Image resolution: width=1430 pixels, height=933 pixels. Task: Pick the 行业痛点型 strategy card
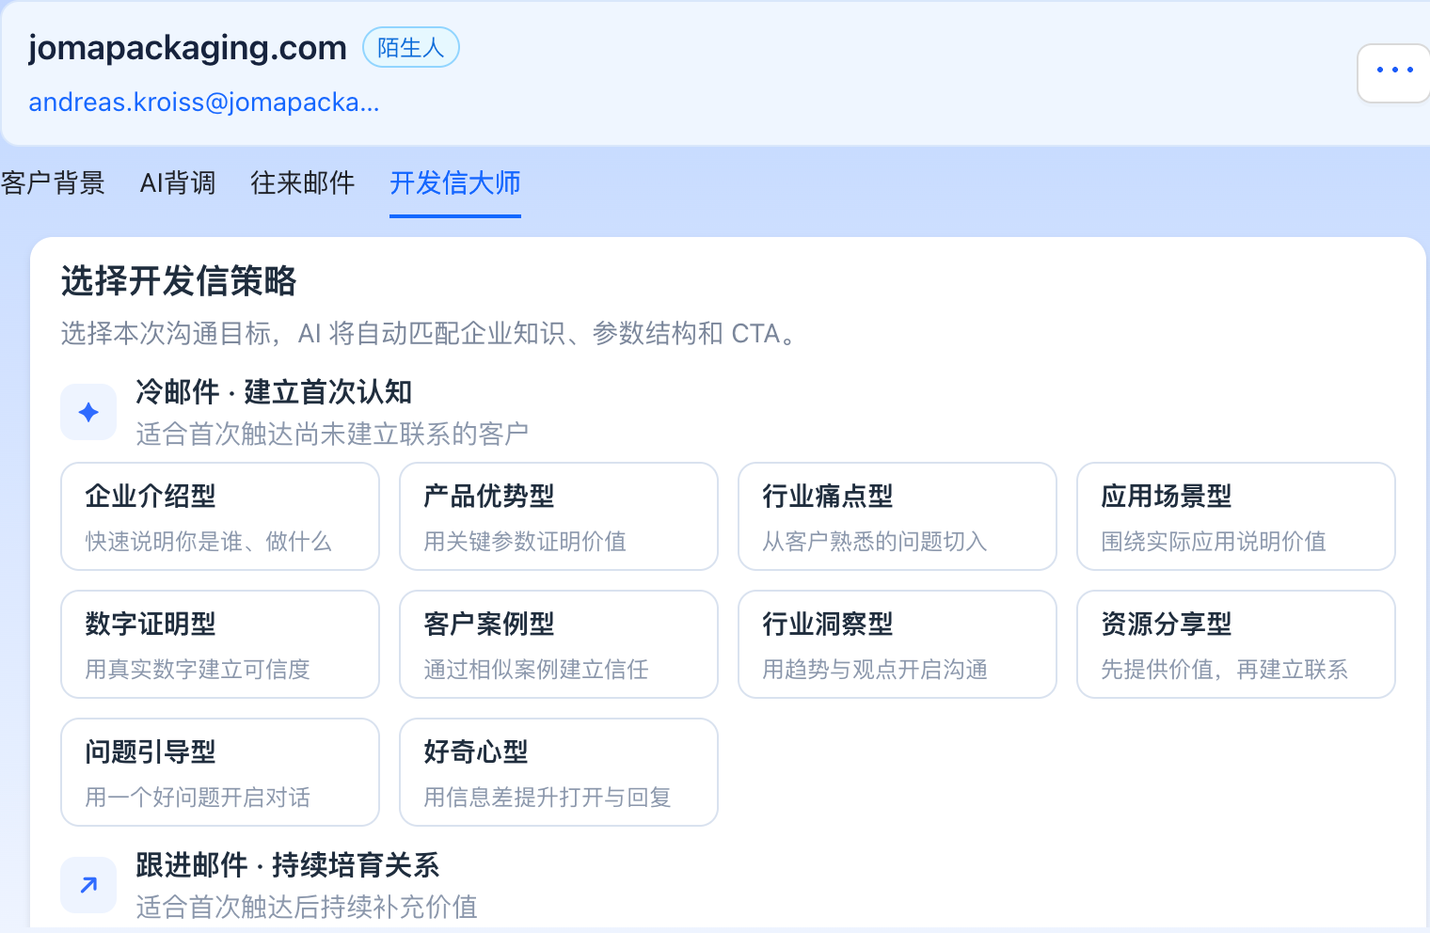[x=898, y=516]
